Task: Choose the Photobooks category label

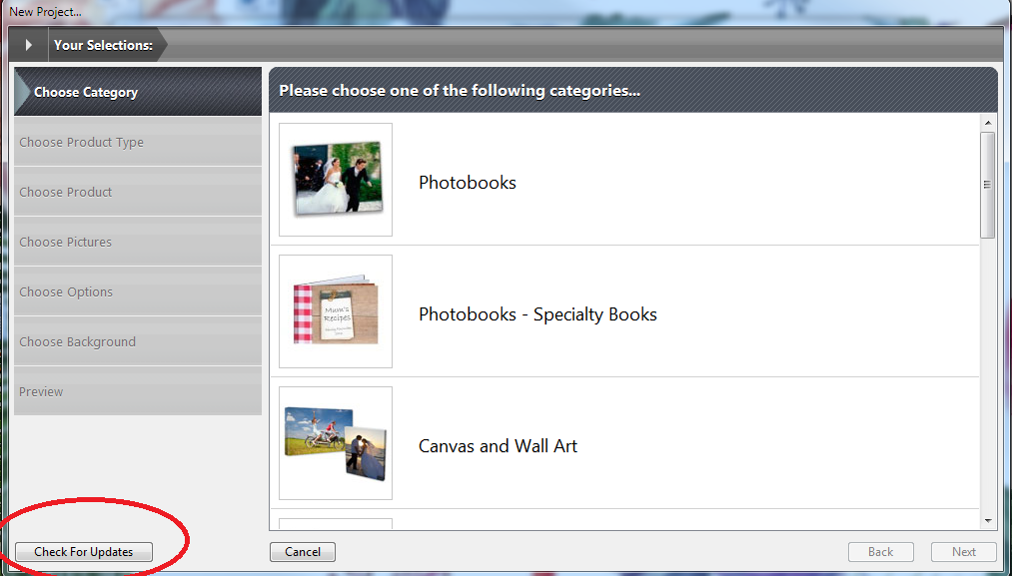Action: coord(468,183)
